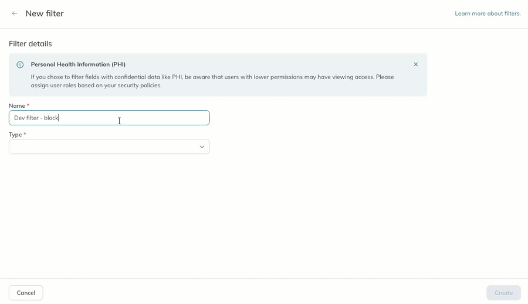Click into the Name input field
This screenshot has width=528, height=304.
(109, 118)
